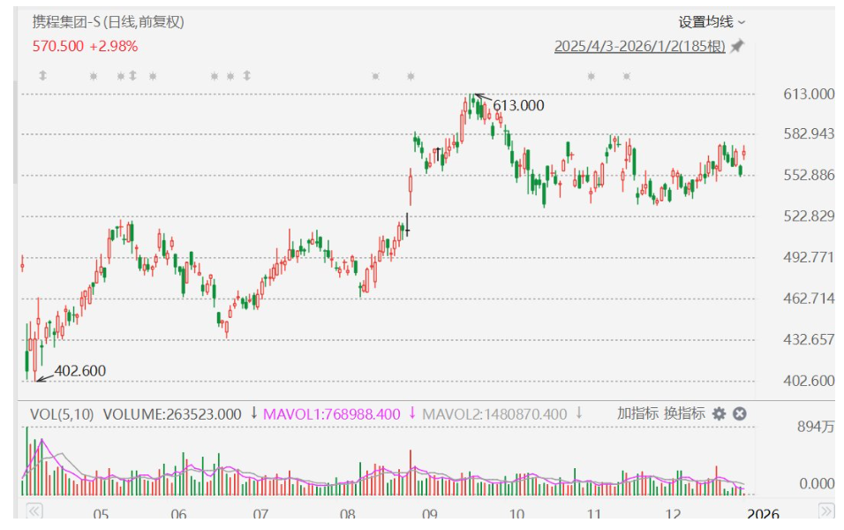Click the leftmost event marker above chart
The height and width of the screenshot is (530, 844).
tap(41, 77)
